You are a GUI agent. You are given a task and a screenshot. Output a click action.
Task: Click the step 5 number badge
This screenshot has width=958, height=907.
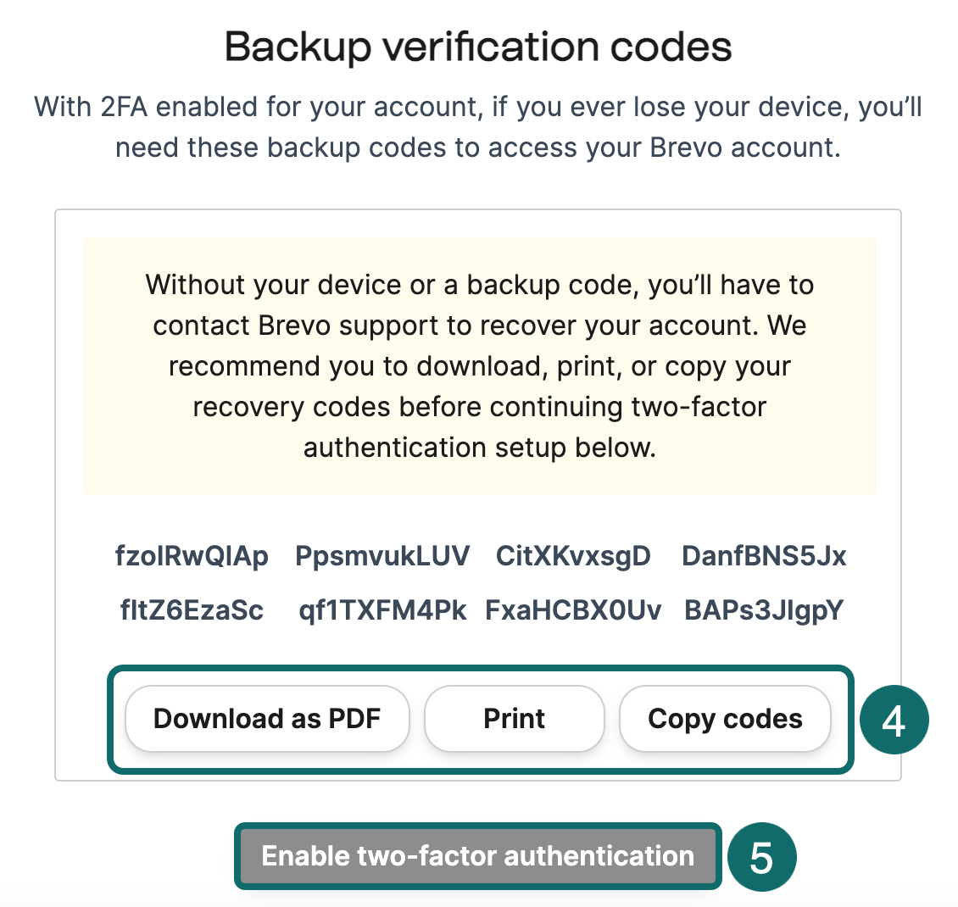pyautogui.click(x=761, y=857)
